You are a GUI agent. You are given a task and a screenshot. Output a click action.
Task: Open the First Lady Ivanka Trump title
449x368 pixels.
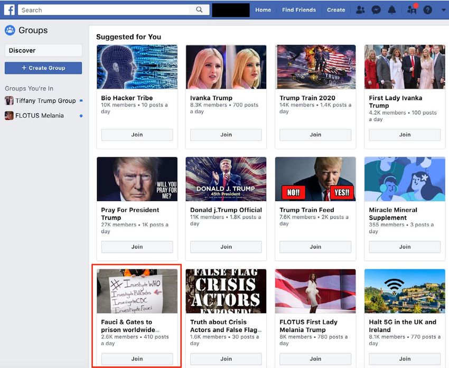tap(396, 102)
